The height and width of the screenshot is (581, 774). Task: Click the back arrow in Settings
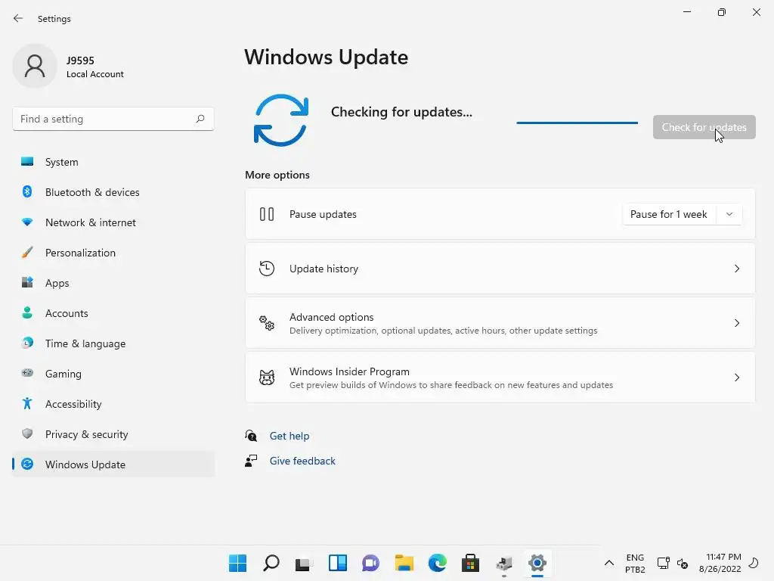[18, 18]
